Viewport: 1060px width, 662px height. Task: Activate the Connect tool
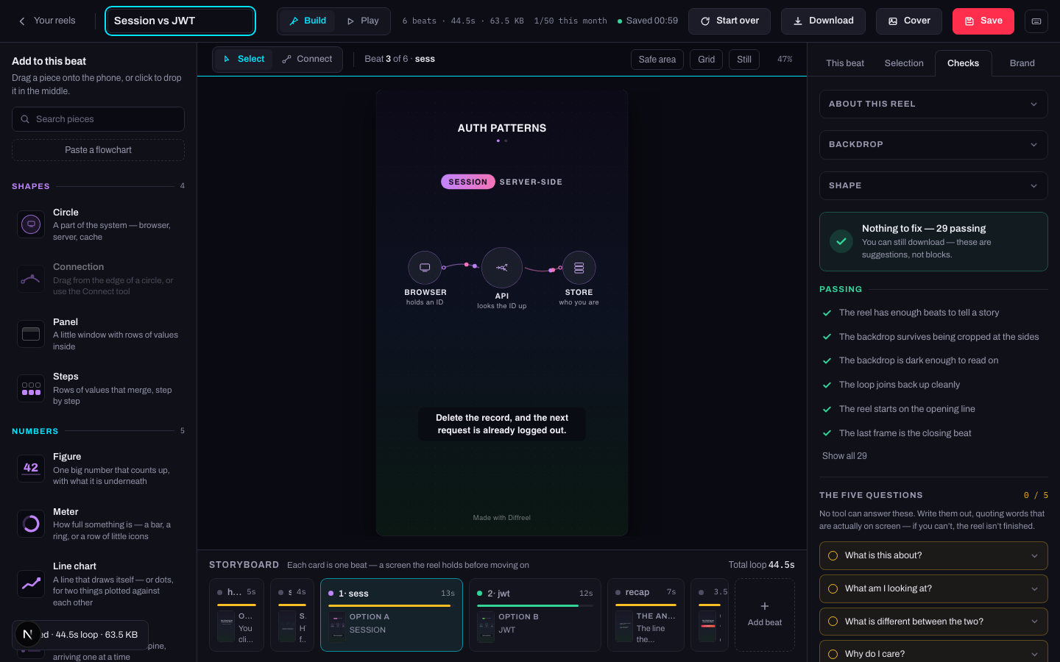click(308, 59)
